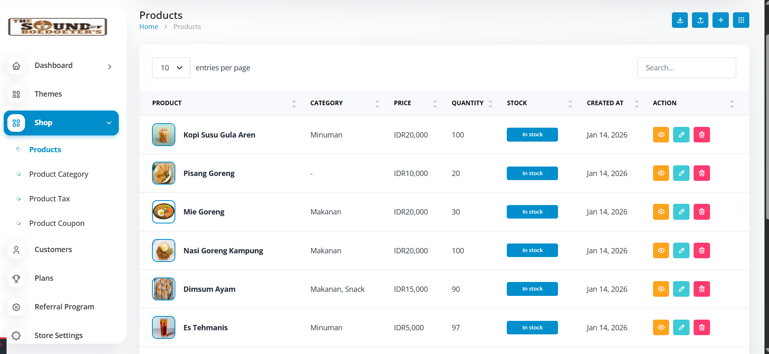Click the Home breadcrumb link

pyautogui.click(x=149, y=27)
